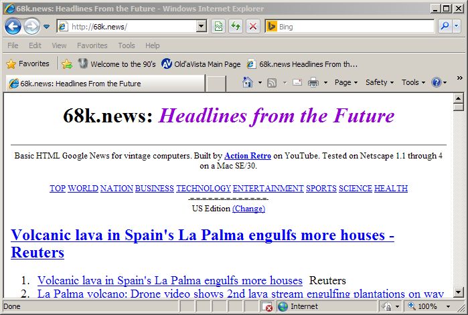The height and width of the screenshot is (315, 468).
Task: Open the Tools menu in menu bar
Action: pos(127,45)
